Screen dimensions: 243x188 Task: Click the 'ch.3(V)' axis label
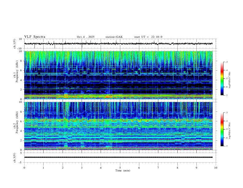tap(15, 158)
